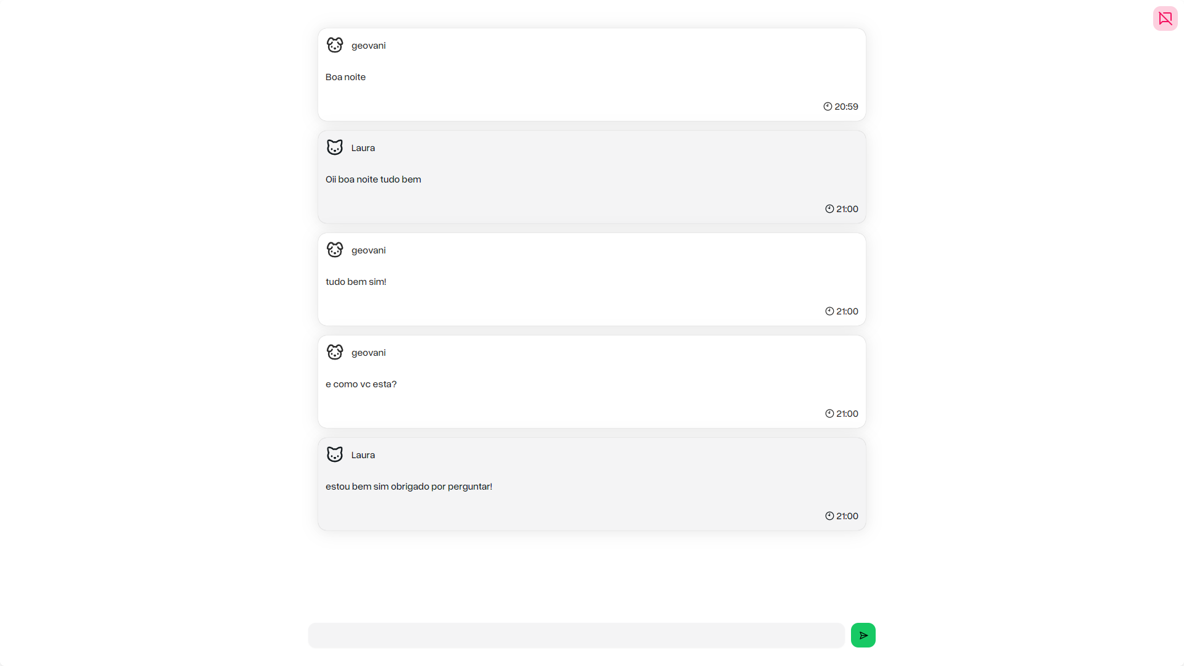
Task: Click the message input field
Action: [576, 635]
